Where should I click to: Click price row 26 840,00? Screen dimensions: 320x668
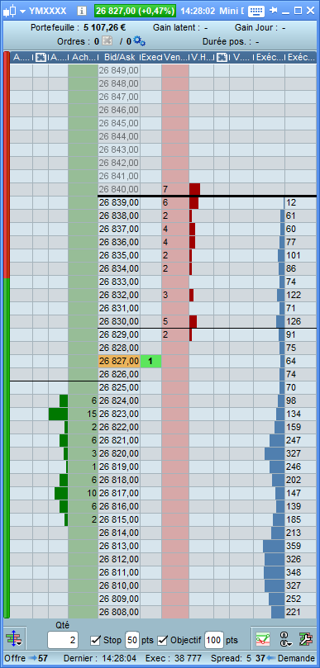[119, 189]
